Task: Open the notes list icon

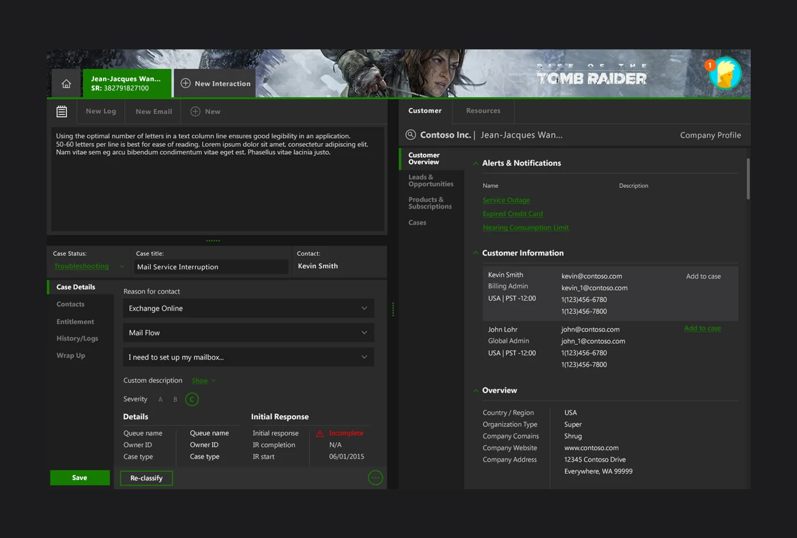Action: pyautogui.click(x=61, y=111)
